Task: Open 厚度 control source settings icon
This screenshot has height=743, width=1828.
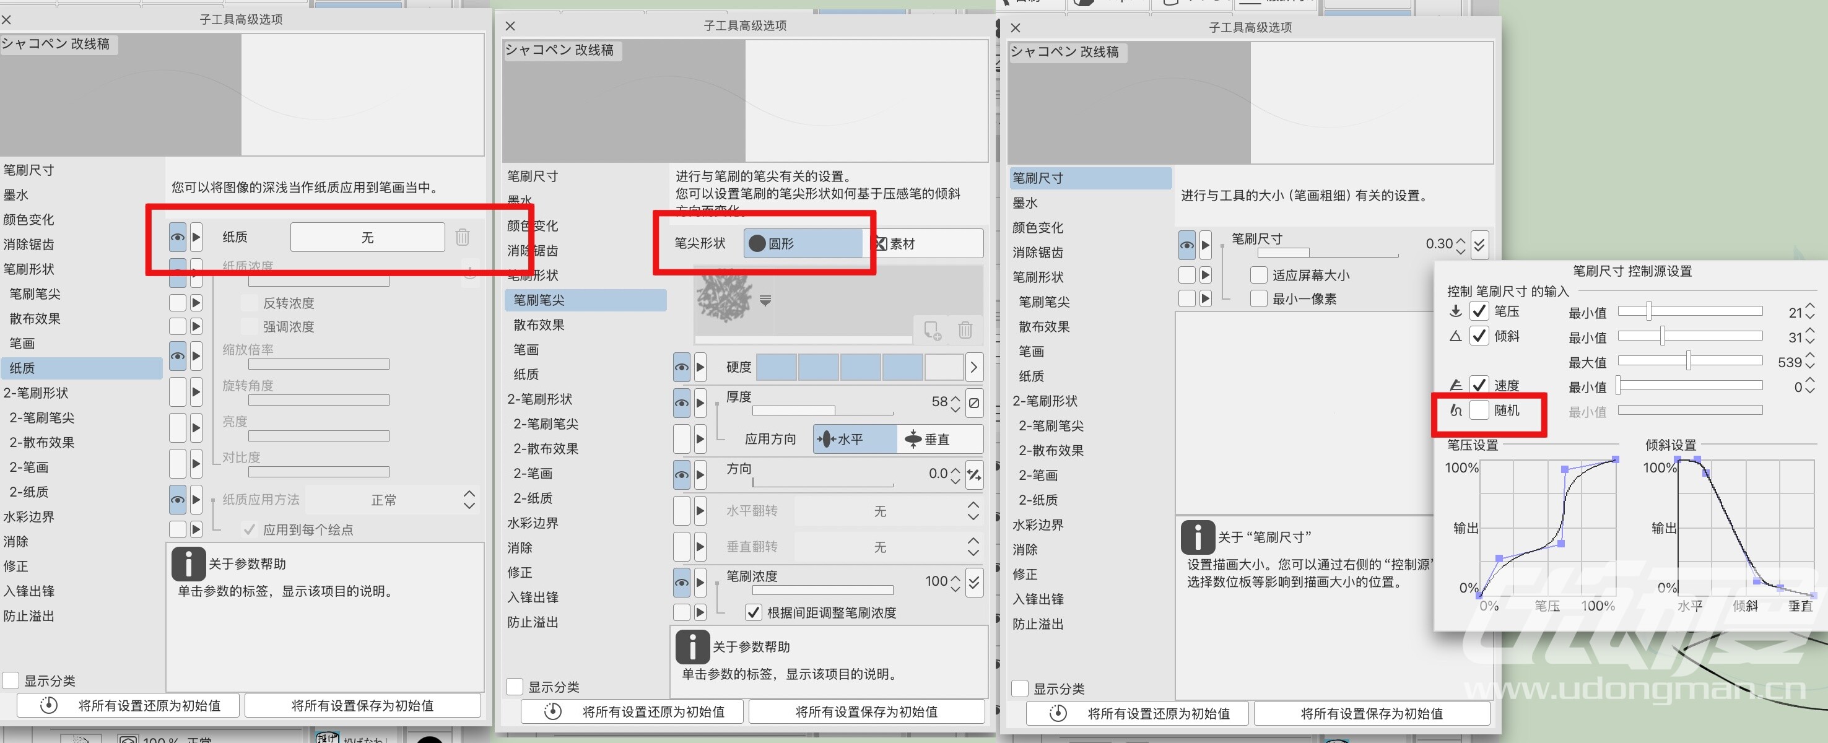Action: pos(974,402)
